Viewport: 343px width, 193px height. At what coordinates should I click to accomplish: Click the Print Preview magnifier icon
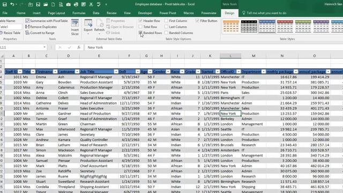click(x=61, y=4)
